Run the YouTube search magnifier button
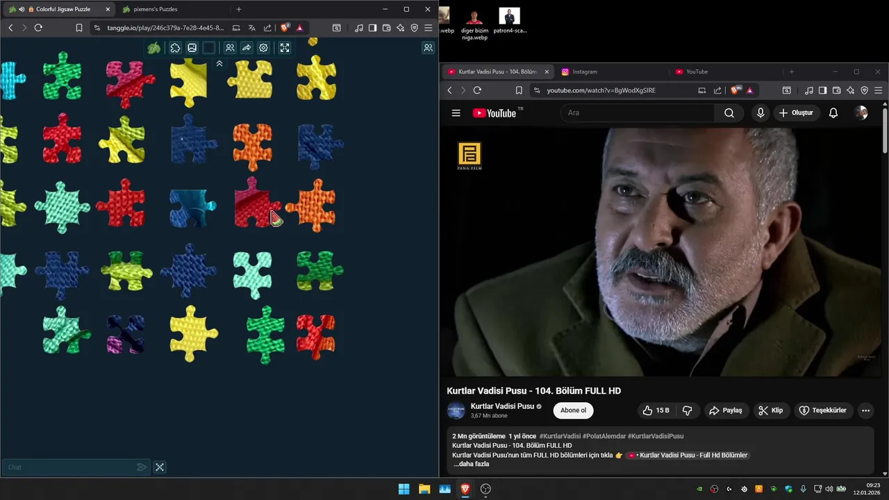The image size is (889, 500). 729,112
